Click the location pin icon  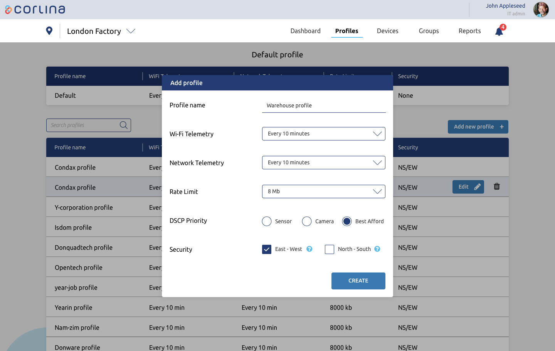(49, 31)
